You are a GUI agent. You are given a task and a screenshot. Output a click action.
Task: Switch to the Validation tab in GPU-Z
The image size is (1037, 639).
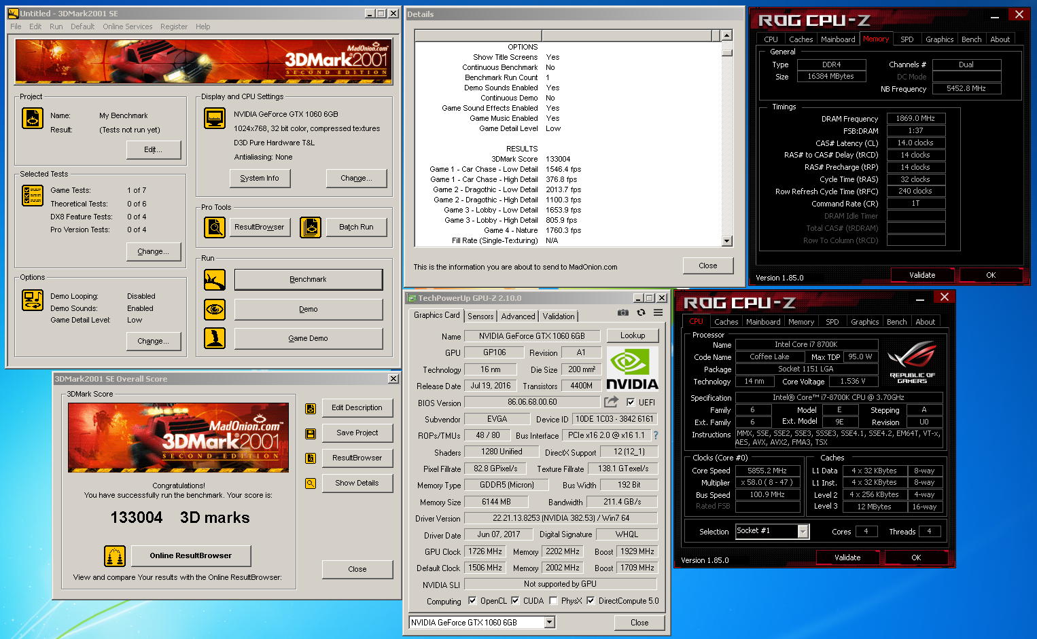(x=559, y=316)
